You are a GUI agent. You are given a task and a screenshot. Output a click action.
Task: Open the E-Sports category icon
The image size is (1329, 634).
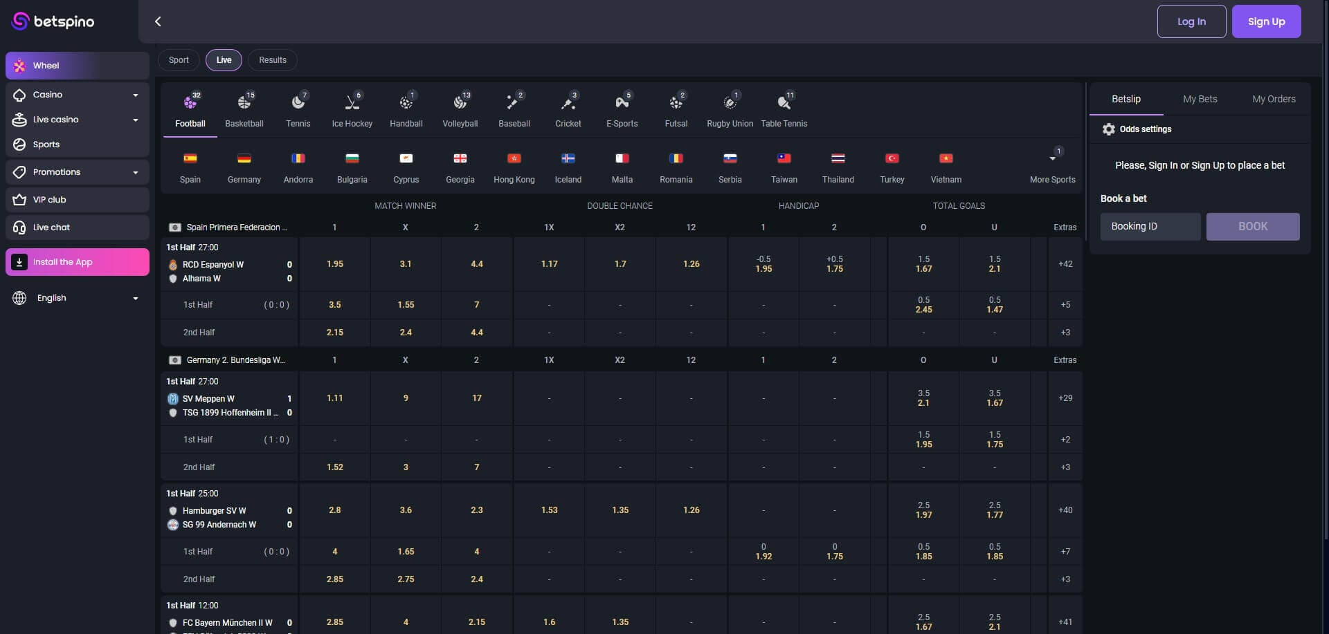pyautogui.click(x=622, y=102)
